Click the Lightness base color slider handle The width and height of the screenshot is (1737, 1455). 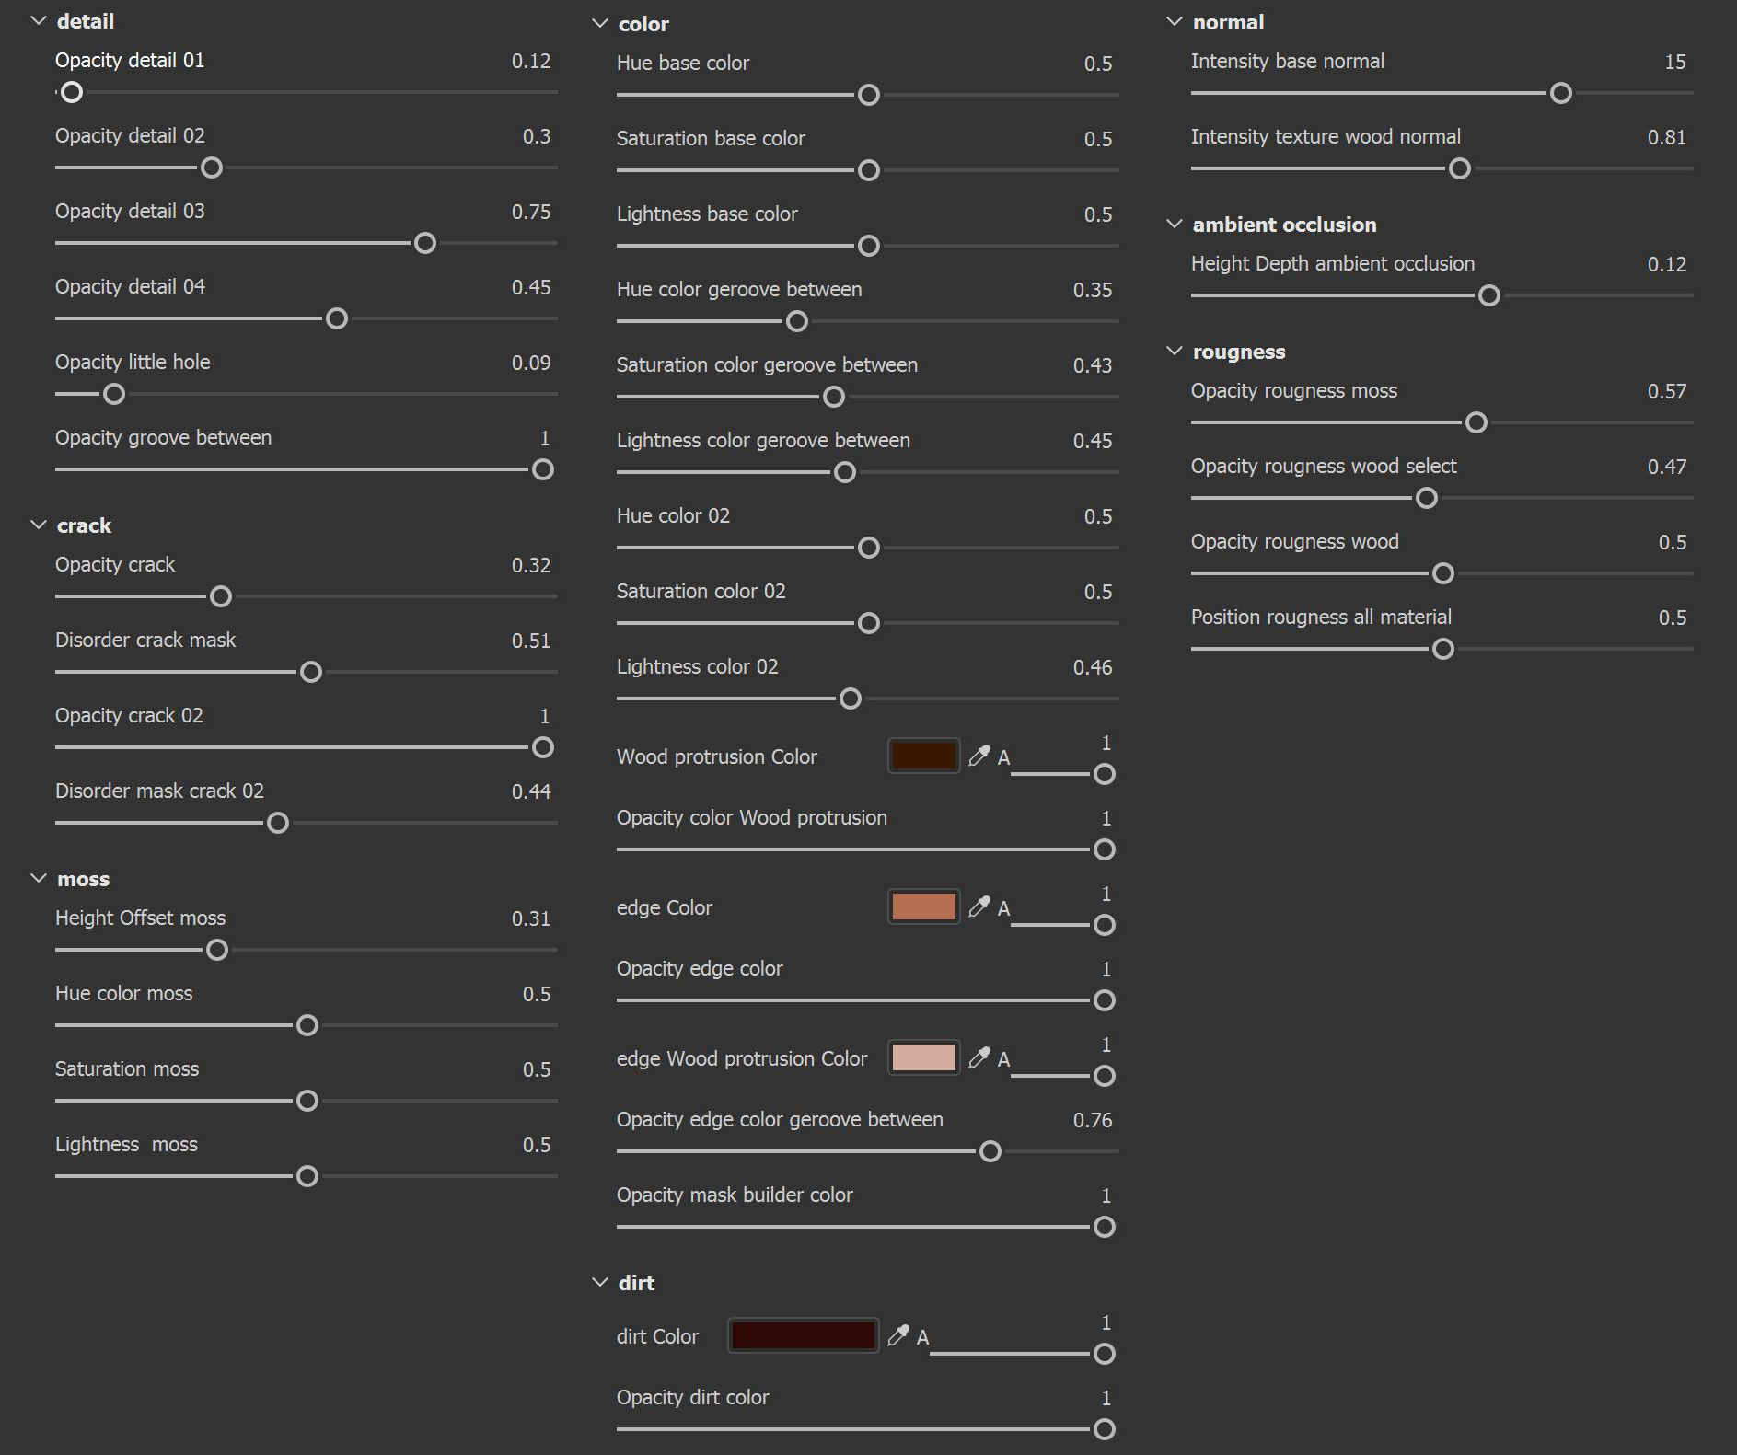coord(869,246)
